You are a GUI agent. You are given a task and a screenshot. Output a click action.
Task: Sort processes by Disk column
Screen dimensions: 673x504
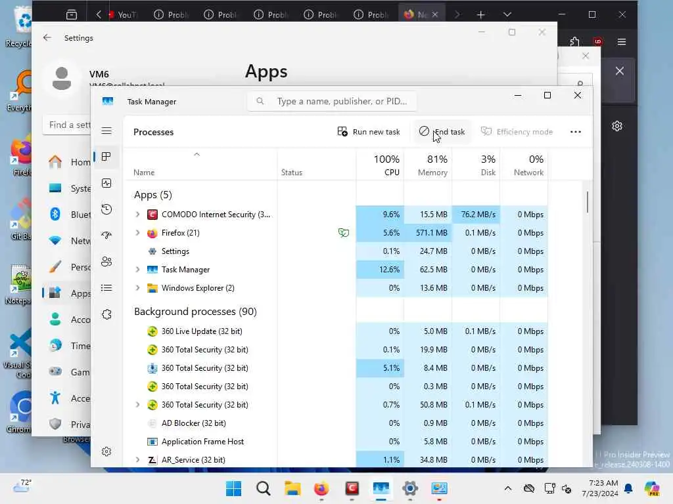coord(476,165)
